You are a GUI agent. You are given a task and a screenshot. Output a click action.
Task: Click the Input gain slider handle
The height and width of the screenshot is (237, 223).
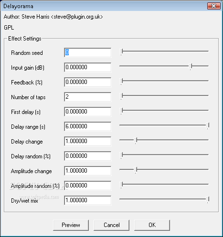point(191,67)
